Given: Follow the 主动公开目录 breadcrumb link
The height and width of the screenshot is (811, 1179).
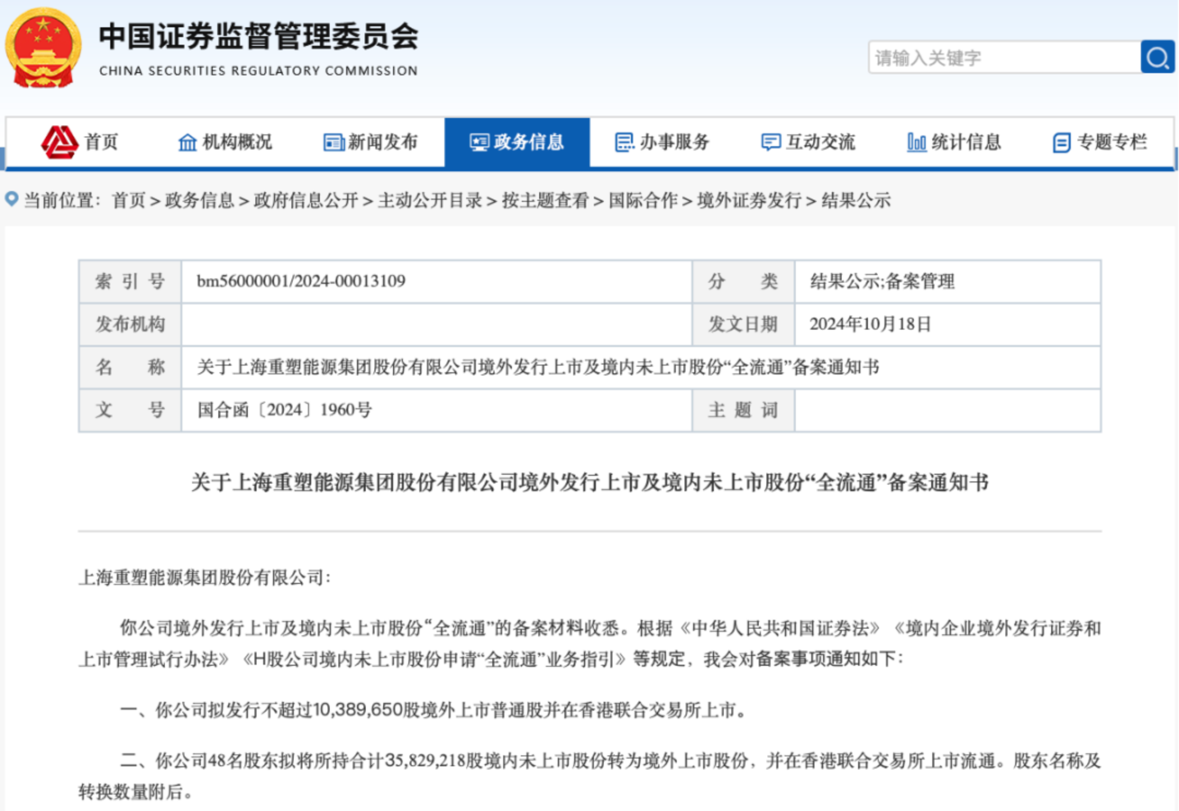Looking at the screenshot, I should [430, 200].
